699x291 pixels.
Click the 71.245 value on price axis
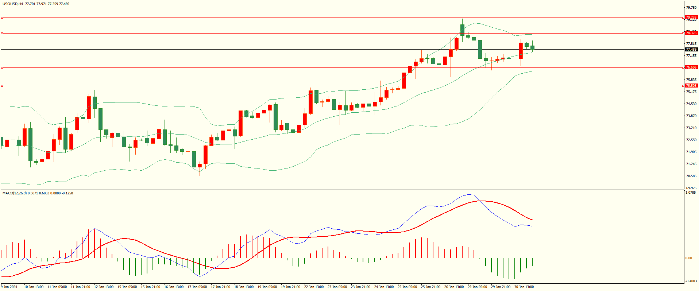point(691,164)
